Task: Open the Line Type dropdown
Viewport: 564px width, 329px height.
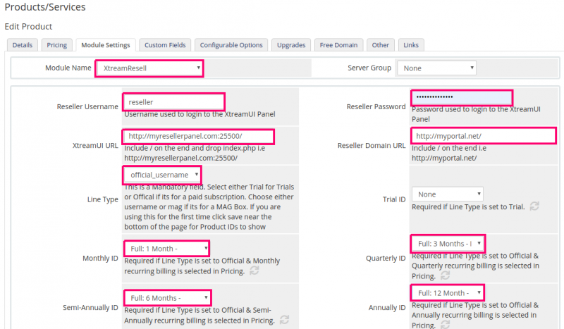Action: [x=161, y=174]
